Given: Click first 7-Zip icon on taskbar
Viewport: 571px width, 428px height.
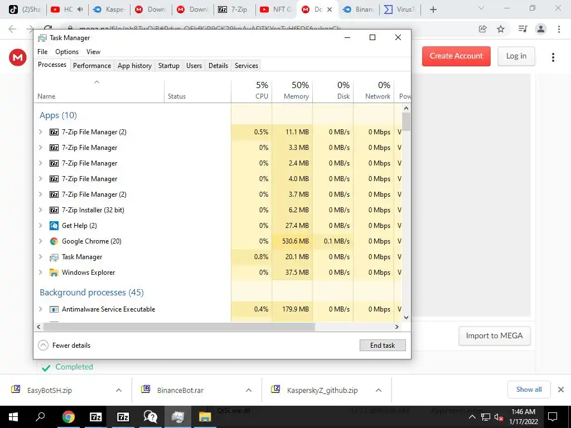Looking at the screenshot, I should point(95,417).
